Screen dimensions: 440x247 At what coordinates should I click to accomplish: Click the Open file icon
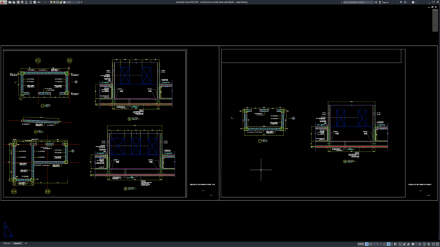pos(14,2)
